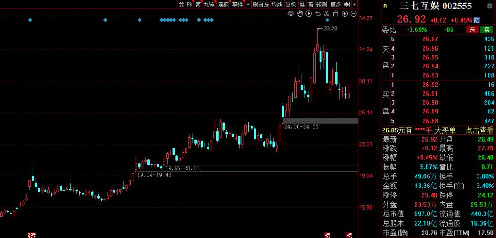Click the 跌停 limit-down price 24.12
Image resolution: width=496 pixels, height=238 pixels.
click(x=485, y=194)
